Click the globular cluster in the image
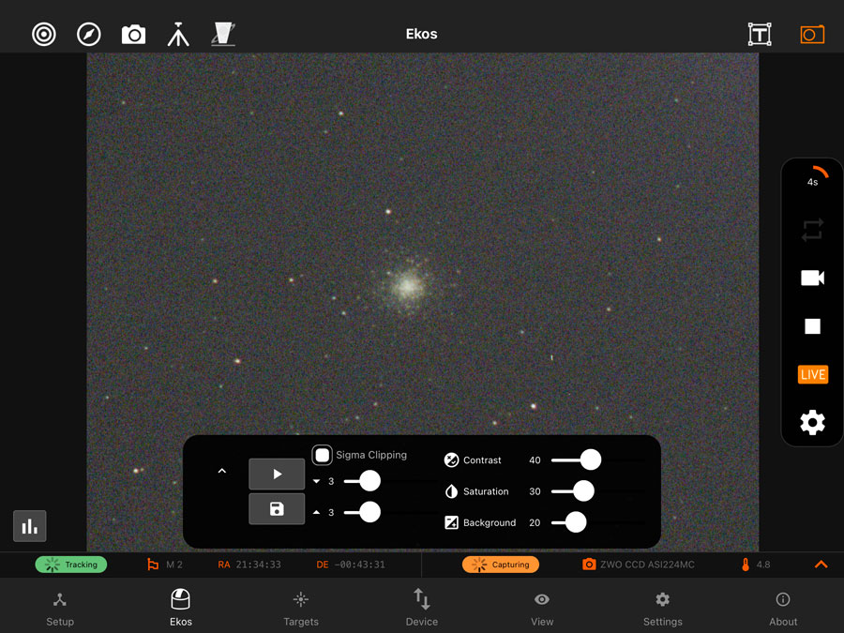844x633 pixels. [x=407, y=286]
